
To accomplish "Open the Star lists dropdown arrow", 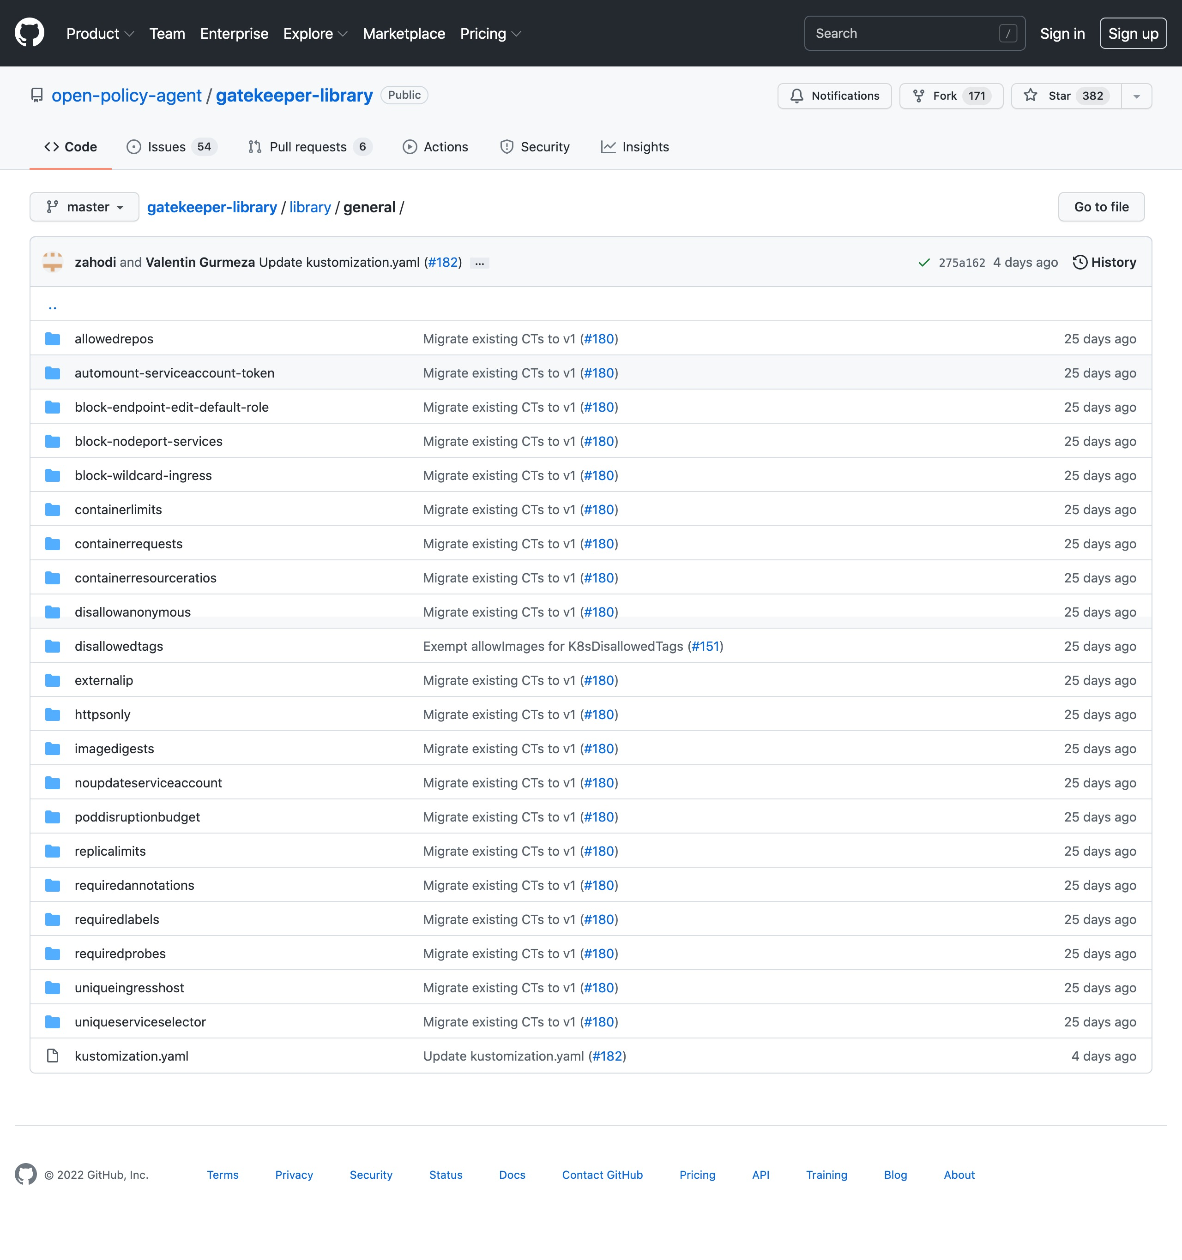I will click(x=1136, y=96).
